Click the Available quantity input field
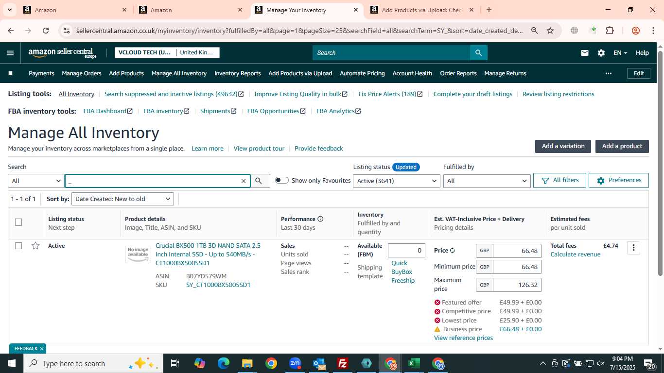Image resolution: width=664 pixels, height=373 pixels. 406,251
